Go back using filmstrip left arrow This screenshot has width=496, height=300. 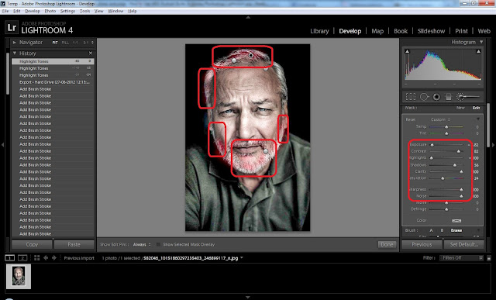[46, 258]
